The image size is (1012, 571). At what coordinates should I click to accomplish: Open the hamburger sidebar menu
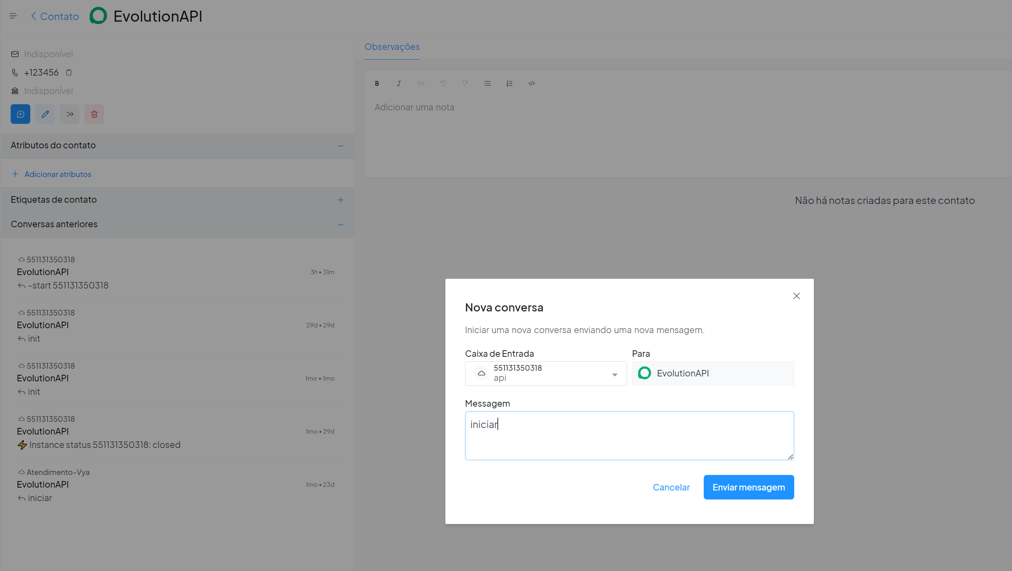(13, 16)
